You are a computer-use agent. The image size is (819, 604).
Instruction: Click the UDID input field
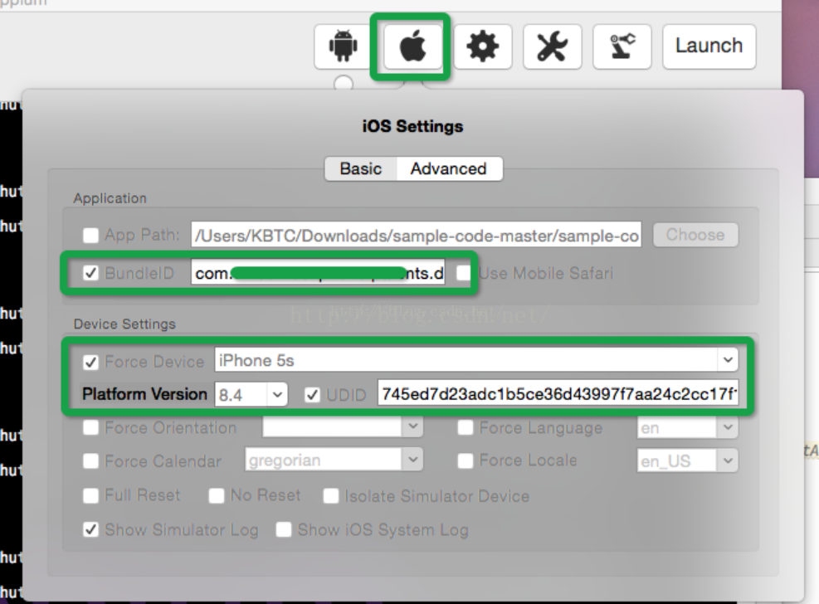[558, 393]
